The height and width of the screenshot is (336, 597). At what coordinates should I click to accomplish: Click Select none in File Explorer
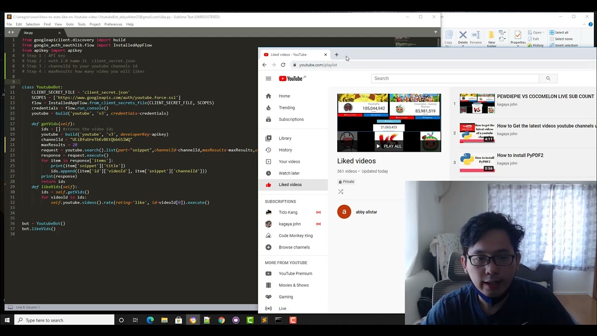(x=561, y=39)
